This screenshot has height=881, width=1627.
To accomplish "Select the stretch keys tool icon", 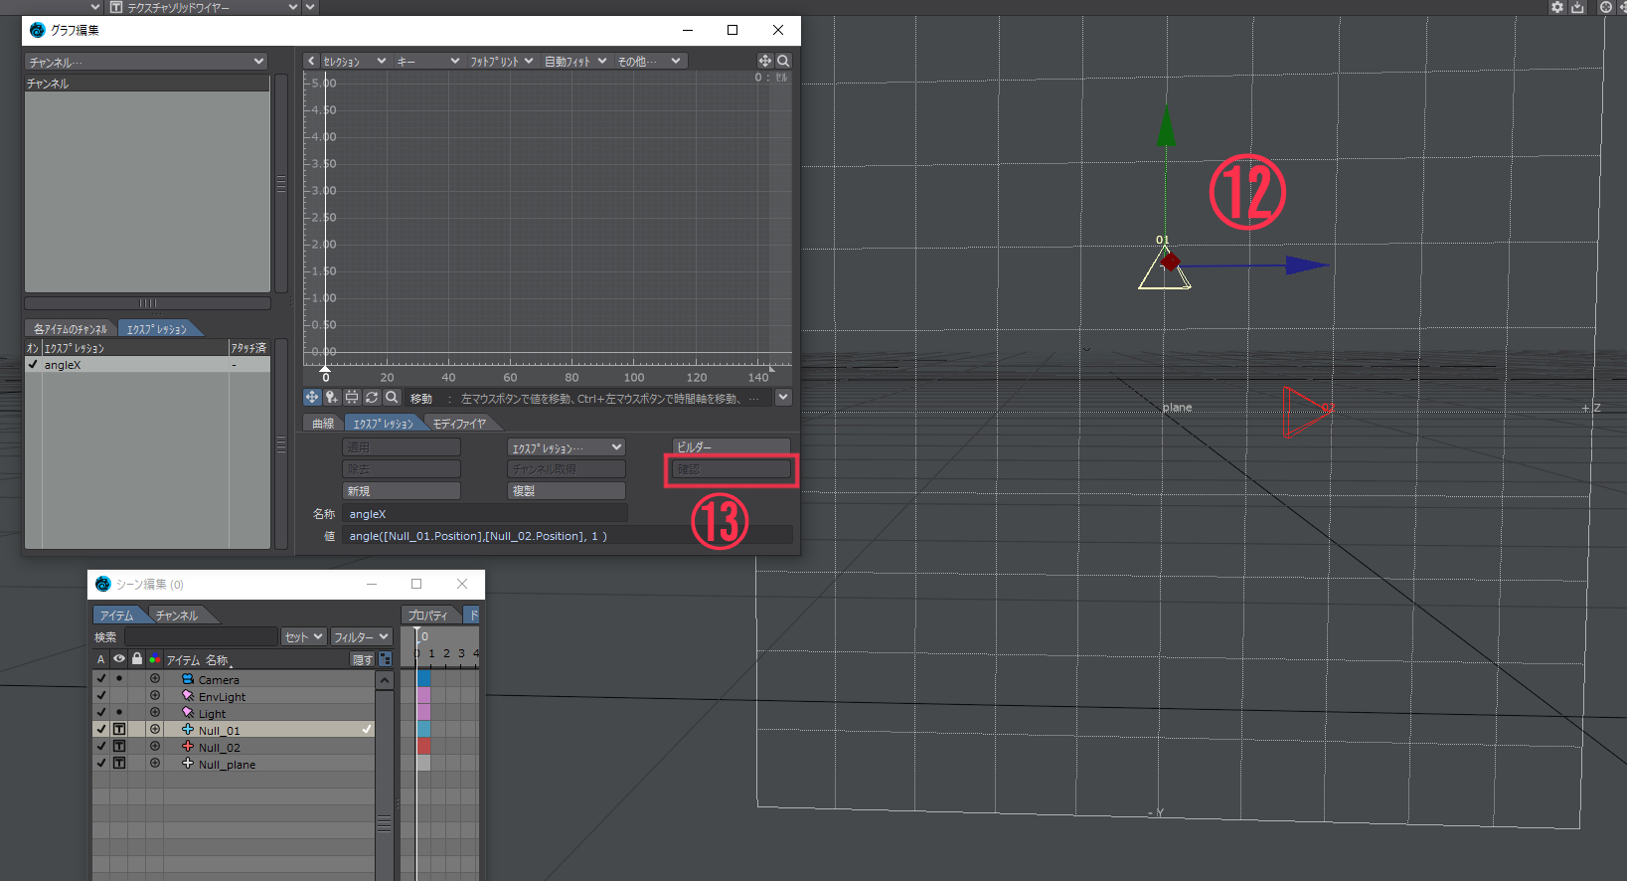I will [x=352, y=397].
